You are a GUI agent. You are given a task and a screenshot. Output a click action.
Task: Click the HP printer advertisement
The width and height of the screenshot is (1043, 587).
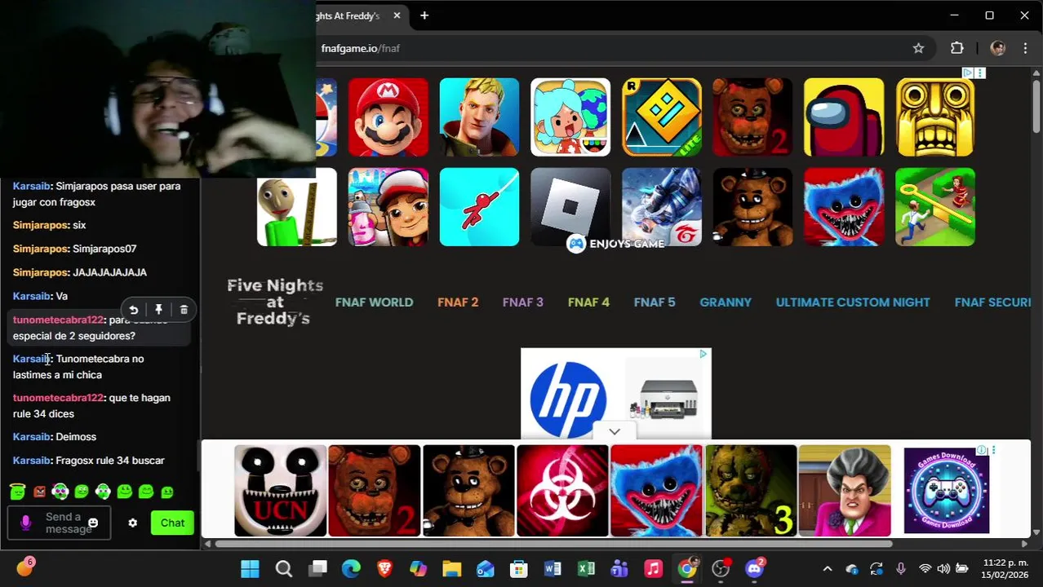616,394
